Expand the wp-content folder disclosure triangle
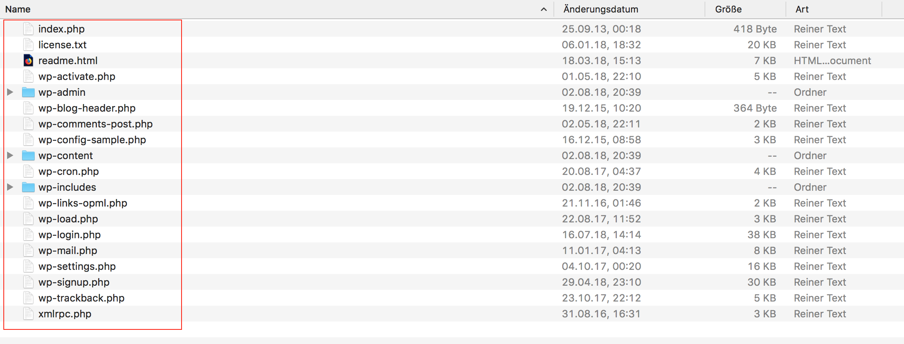Screen dimensions: 904x344 (10, 155)
